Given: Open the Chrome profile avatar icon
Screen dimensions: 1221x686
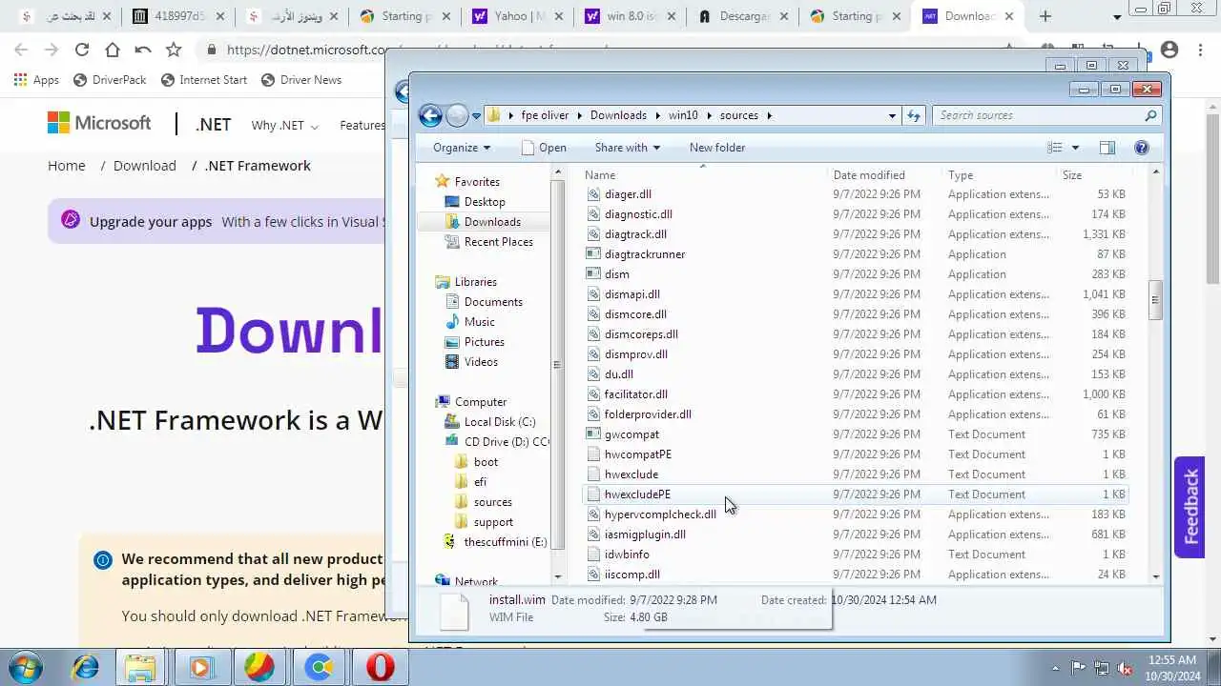Looking at the screenshot, I should click(x=1169, y=50).
